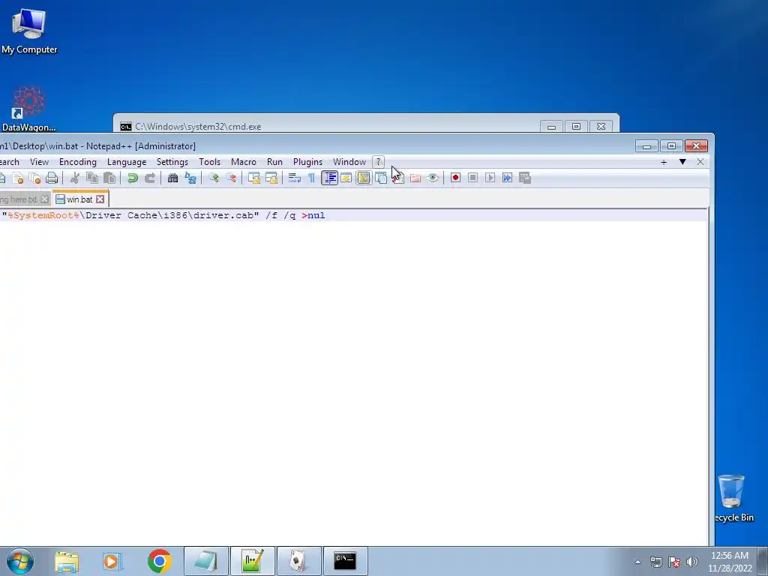Undo with the green arrow icon
The image size is (768, 576).
click(x=132, y=178)
